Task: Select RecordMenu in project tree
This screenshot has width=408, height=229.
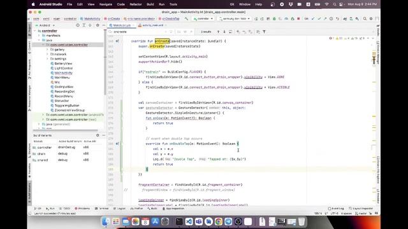Action: (64, 96)
